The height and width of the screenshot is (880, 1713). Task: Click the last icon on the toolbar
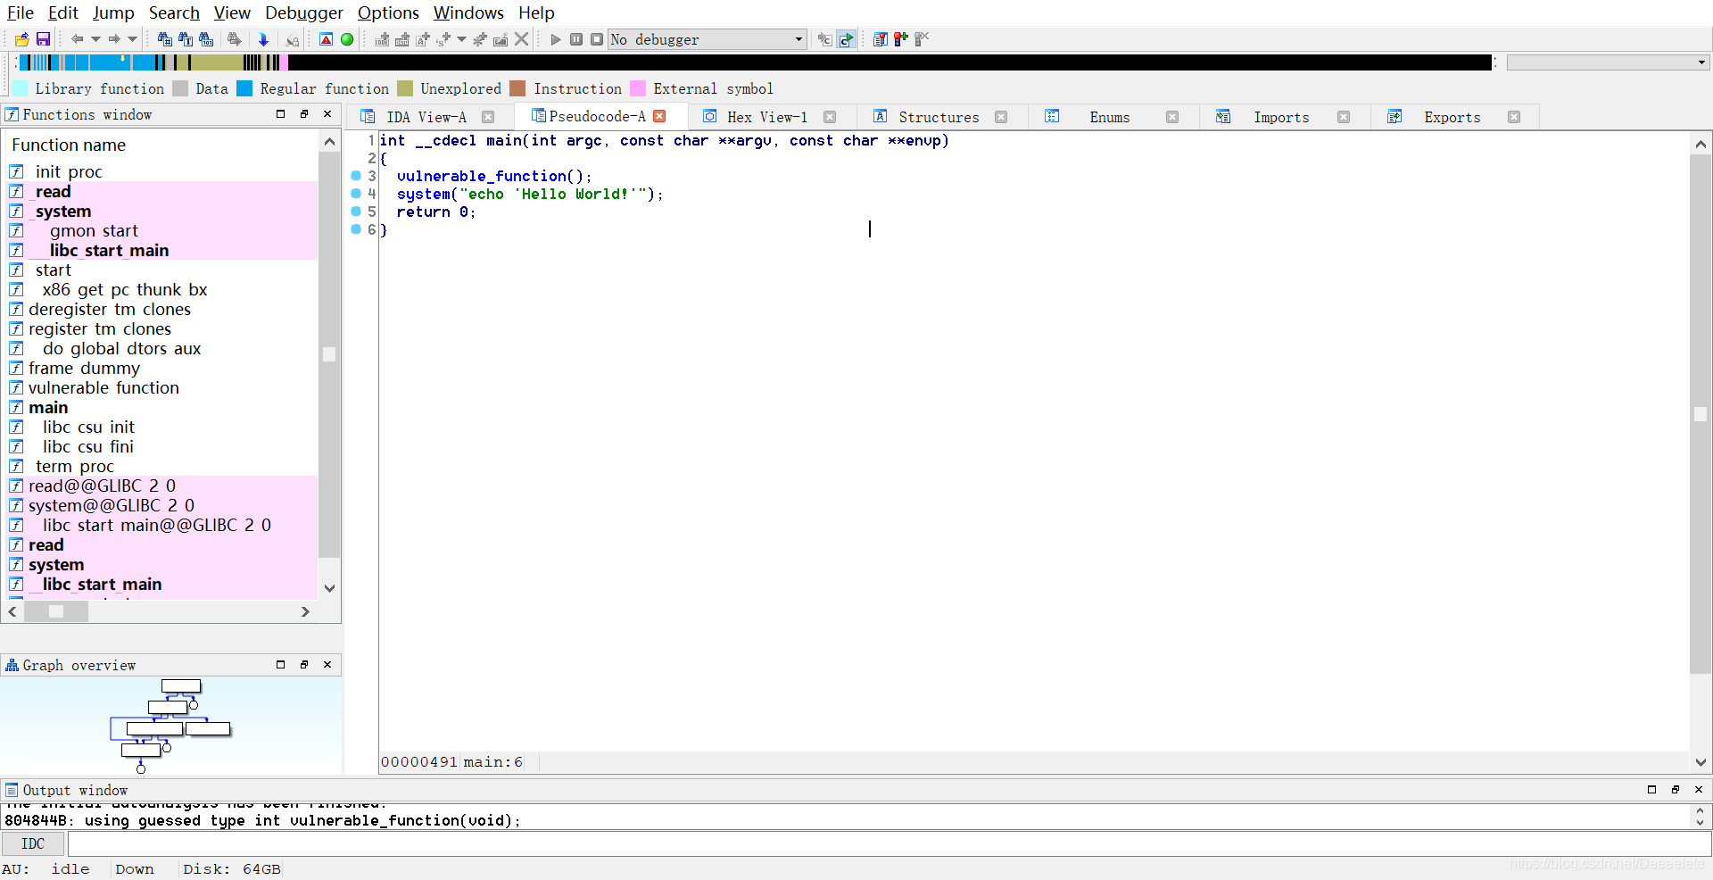[x=922, y=39]
